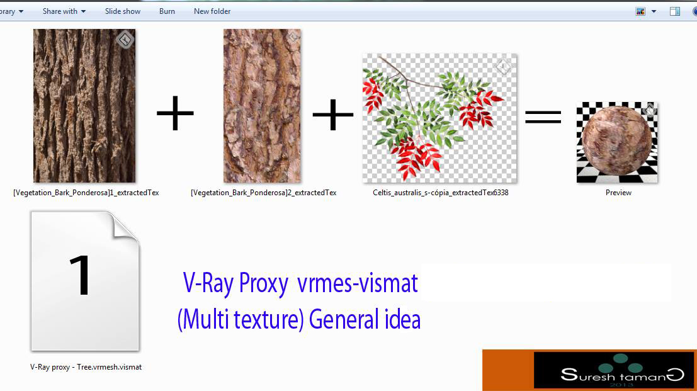Select the Tree.vrmesh.vismat file icon
The image size is (697, 391).
(84, 280)
